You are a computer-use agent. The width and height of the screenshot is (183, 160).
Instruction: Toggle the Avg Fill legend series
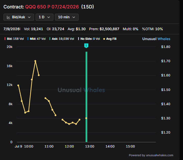110,39
